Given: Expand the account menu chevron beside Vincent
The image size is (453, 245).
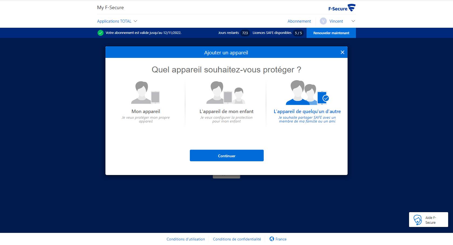Looking at the screenshot, I should pyautogui.click(x=353, y=21).
